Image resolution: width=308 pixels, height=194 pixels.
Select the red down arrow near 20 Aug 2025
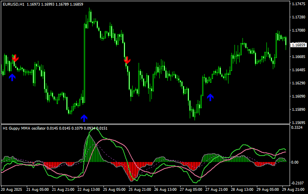pos(15,58)
